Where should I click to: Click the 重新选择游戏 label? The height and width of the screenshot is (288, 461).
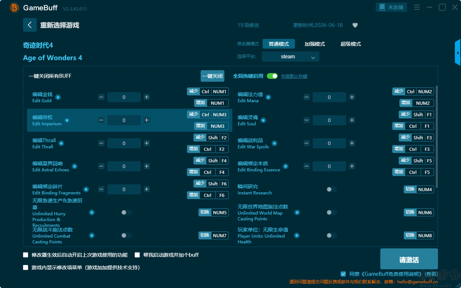pos(60,25)
